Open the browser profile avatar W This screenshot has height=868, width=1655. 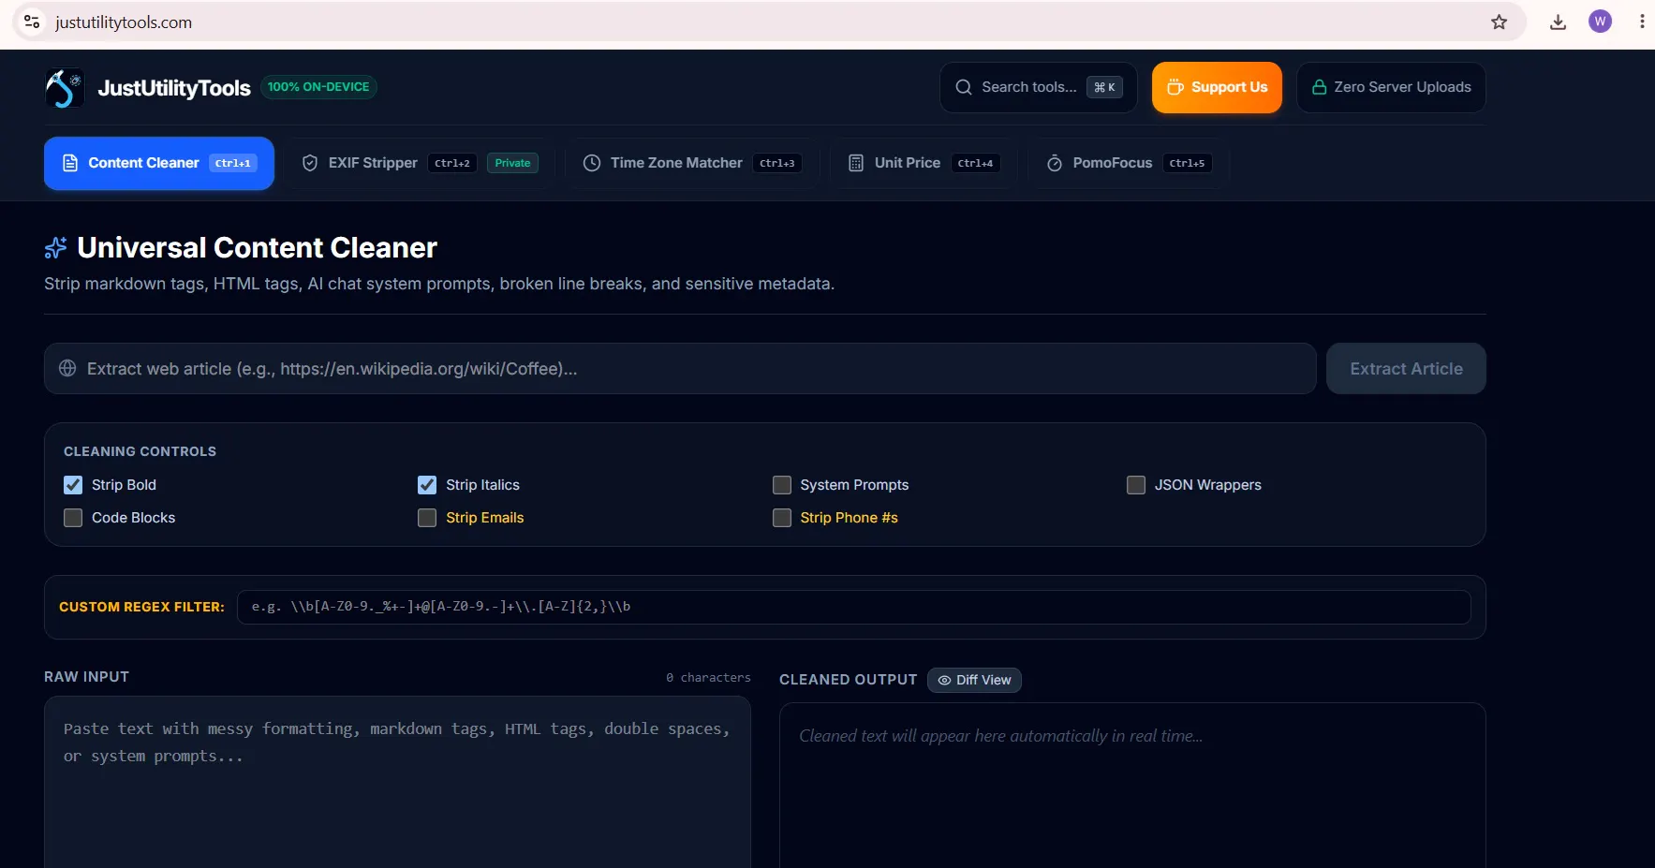point(1601,22)
